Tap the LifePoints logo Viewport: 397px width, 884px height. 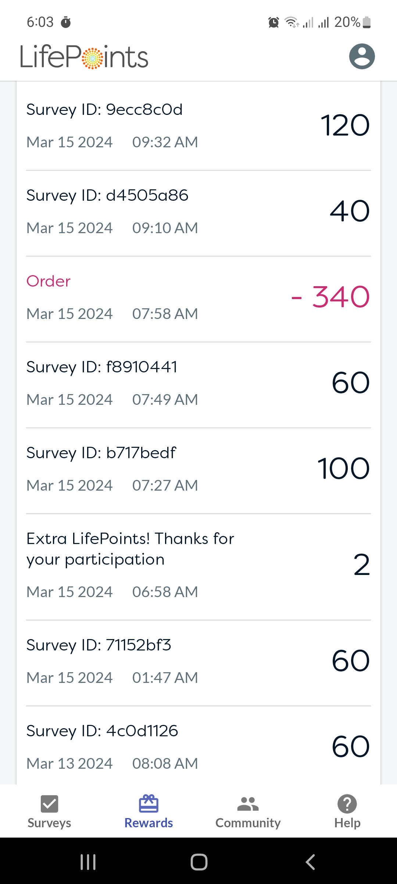click(84, 57)
